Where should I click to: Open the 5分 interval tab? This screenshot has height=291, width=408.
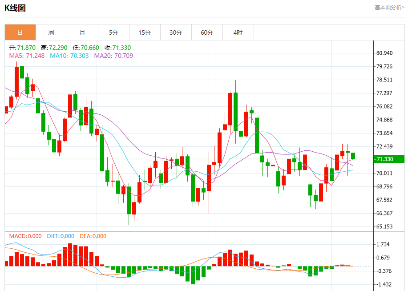pyautogui.click(x=113, y=32)
